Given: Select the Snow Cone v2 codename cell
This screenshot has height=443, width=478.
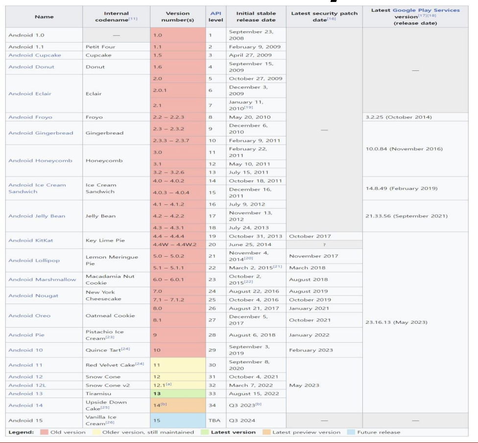Looking at the screenshot, I should pos(116,385).
